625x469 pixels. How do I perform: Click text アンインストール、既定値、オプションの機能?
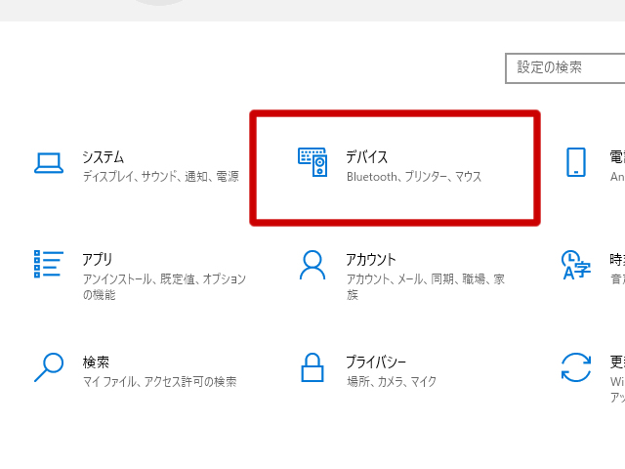click(x=164, y=286)
